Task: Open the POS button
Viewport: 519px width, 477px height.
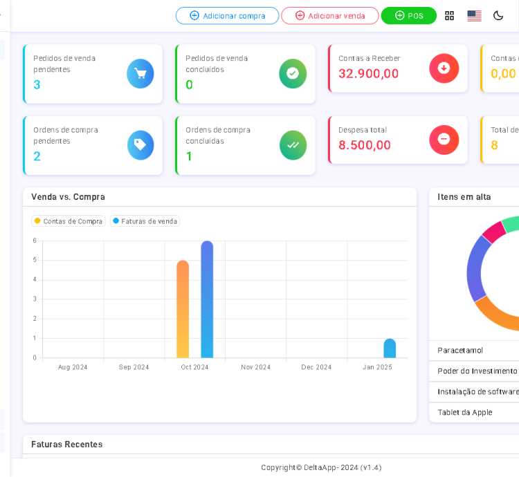Action: tap(408, 16)
